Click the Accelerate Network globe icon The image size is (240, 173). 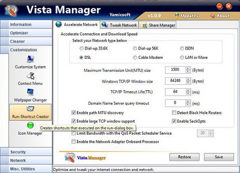[x=59, y=24]
